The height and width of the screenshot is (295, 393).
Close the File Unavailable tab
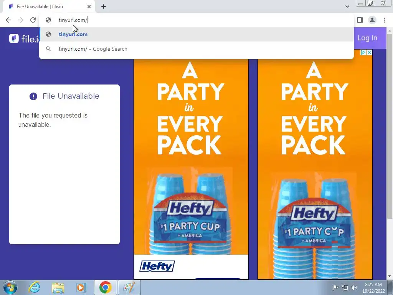point(89,7)
